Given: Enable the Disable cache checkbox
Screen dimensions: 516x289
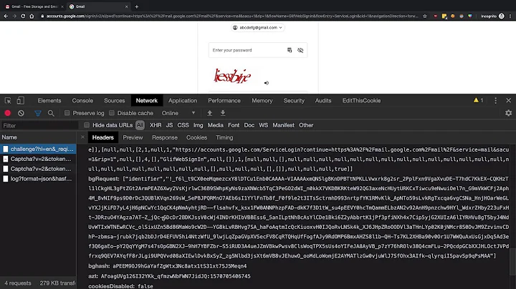Looking at the screenshot, I should 112,113.
